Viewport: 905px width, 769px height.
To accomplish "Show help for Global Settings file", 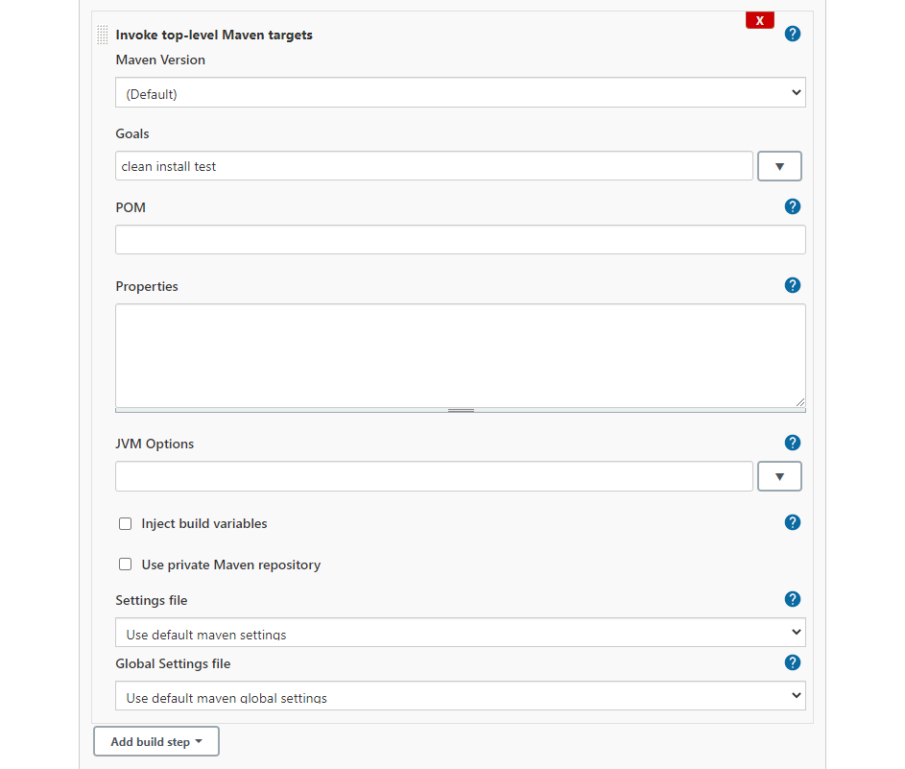I will click(793, 662).
